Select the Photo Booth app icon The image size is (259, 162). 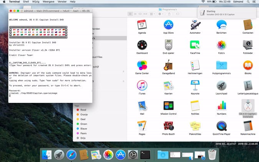tap(168, 126)
